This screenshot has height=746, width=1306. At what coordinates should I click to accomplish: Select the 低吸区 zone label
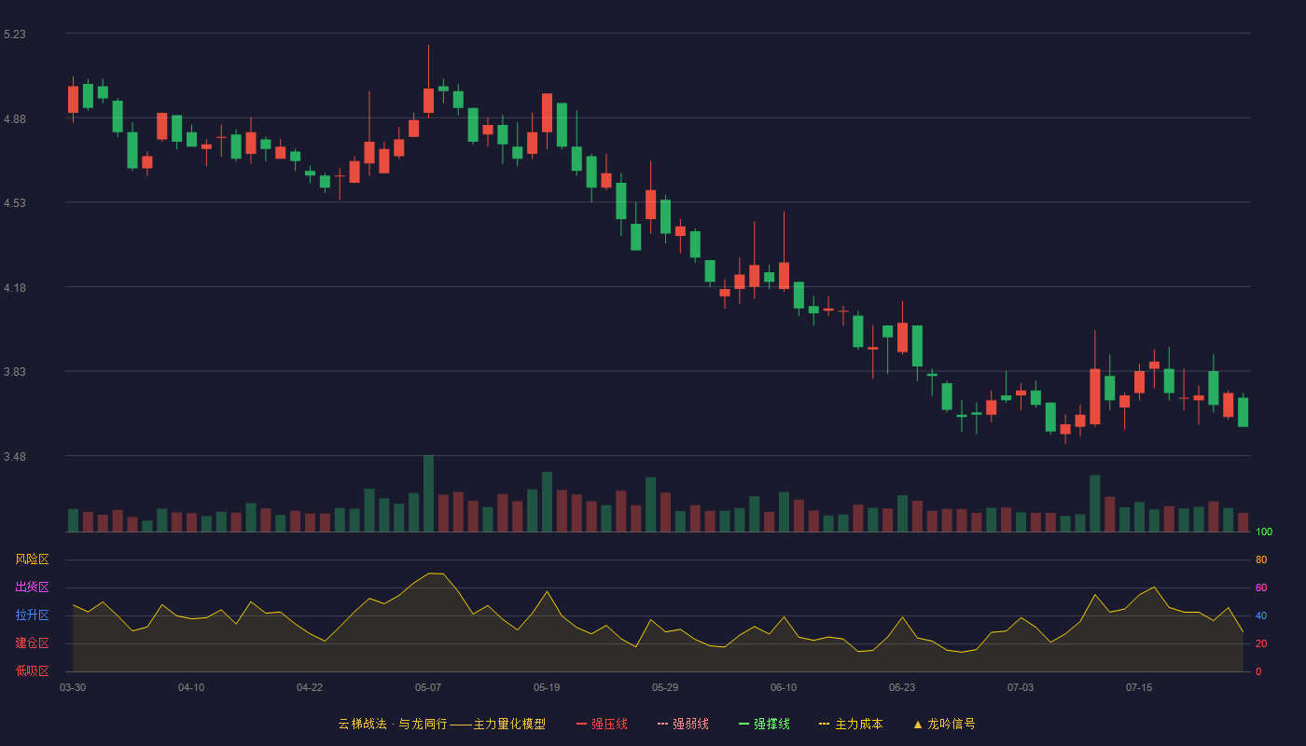click(x=32, y=670)
